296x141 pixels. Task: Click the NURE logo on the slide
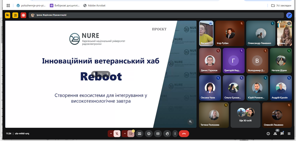point(97,39)
